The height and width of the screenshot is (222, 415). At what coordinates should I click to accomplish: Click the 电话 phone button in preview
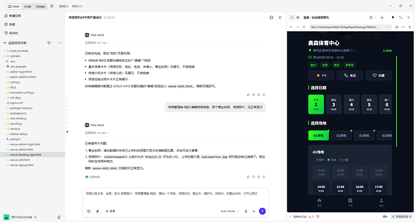pyautogui.click(x=350, y=76)
